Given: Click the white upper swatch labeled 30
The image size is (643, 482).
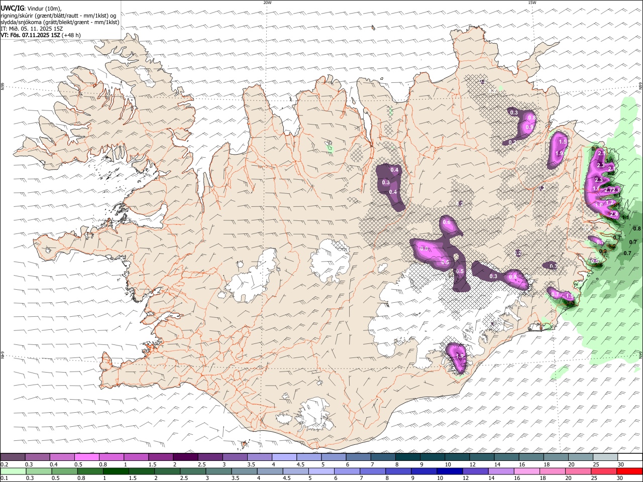Looking at the screenshot, I should [630, 457].
